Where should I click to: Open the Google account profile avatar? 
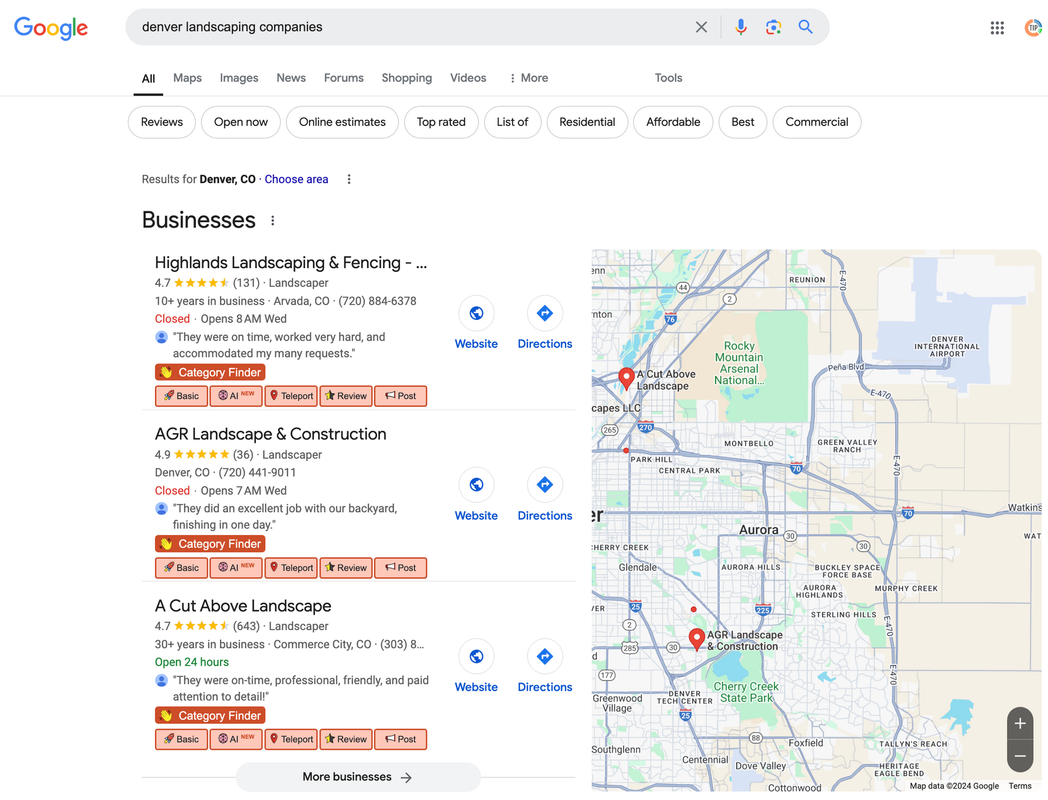(x=1034, y=28)
